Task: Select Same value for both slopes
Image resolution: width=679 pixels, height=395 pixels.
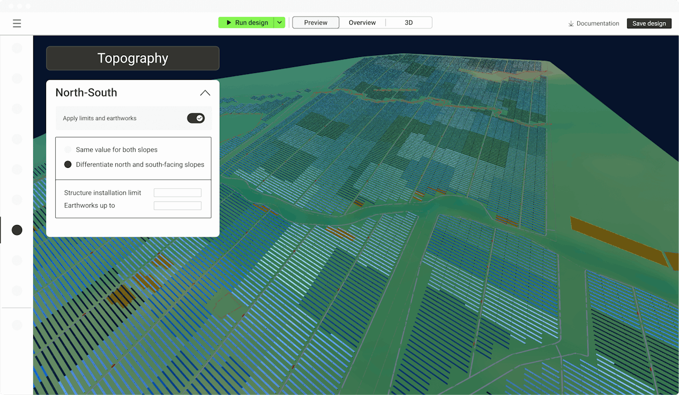Action: pyautogui.click(x=68, y=150)
